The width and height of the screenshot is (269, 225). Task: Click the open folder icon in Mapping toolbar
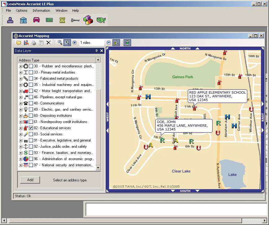point(19,43)
